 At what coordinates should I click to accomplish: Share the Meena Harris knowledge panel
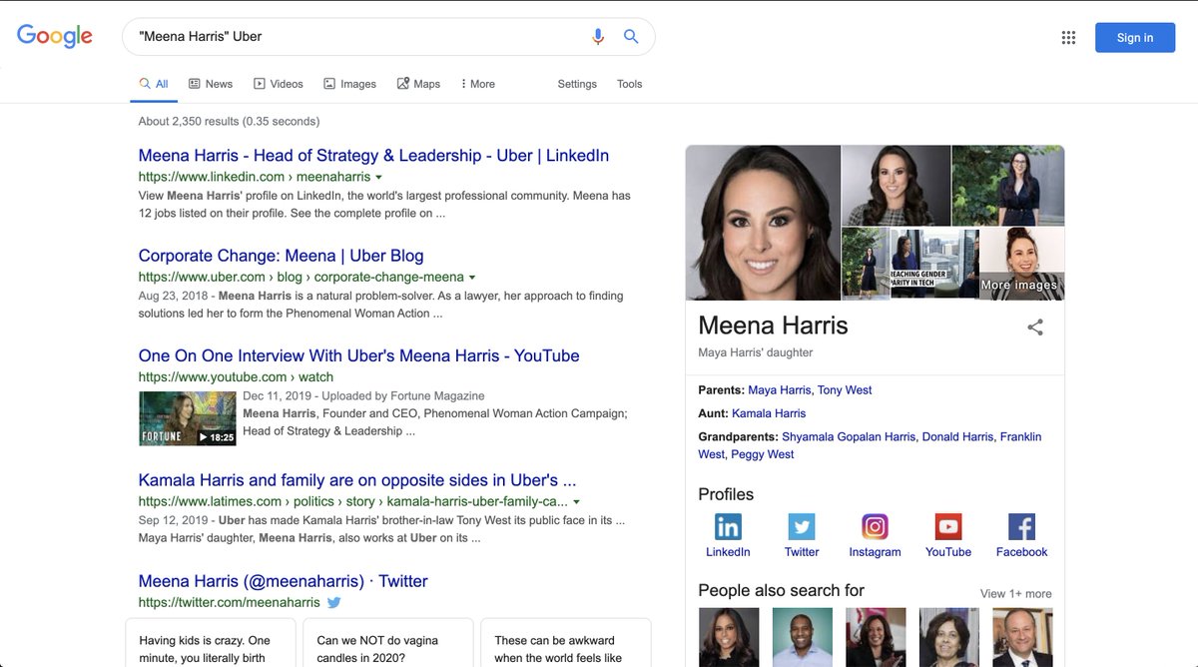[1035, 327]
